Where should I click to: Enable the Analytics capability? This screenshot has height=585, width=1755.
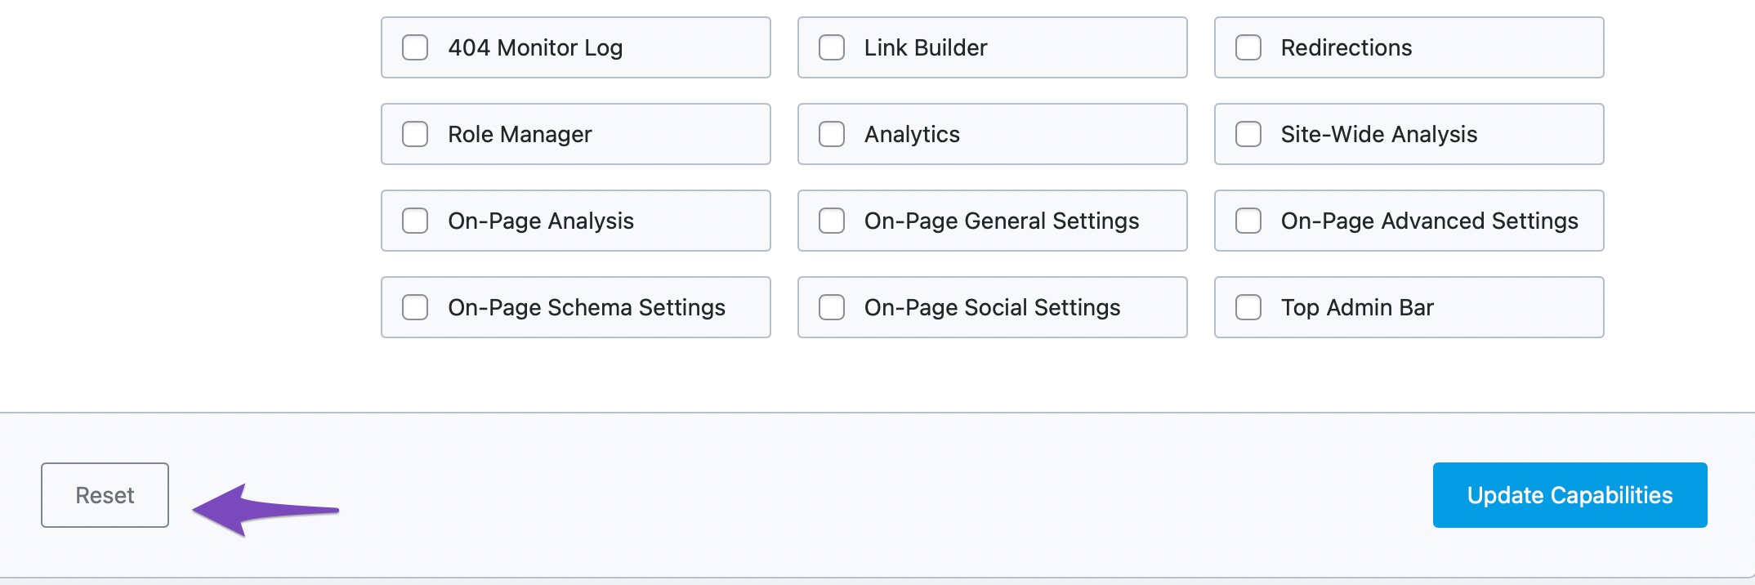pyautogui.click(x=832, y=134)
